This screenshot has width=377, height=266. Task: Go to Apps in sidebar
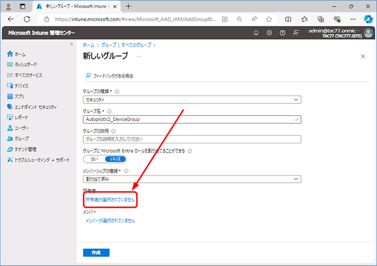tap(16, 96)
